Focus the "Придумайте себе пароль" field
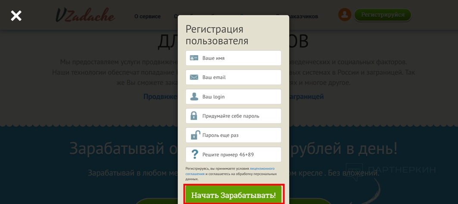This screenshot has width=458, height=204. point(234,116)
